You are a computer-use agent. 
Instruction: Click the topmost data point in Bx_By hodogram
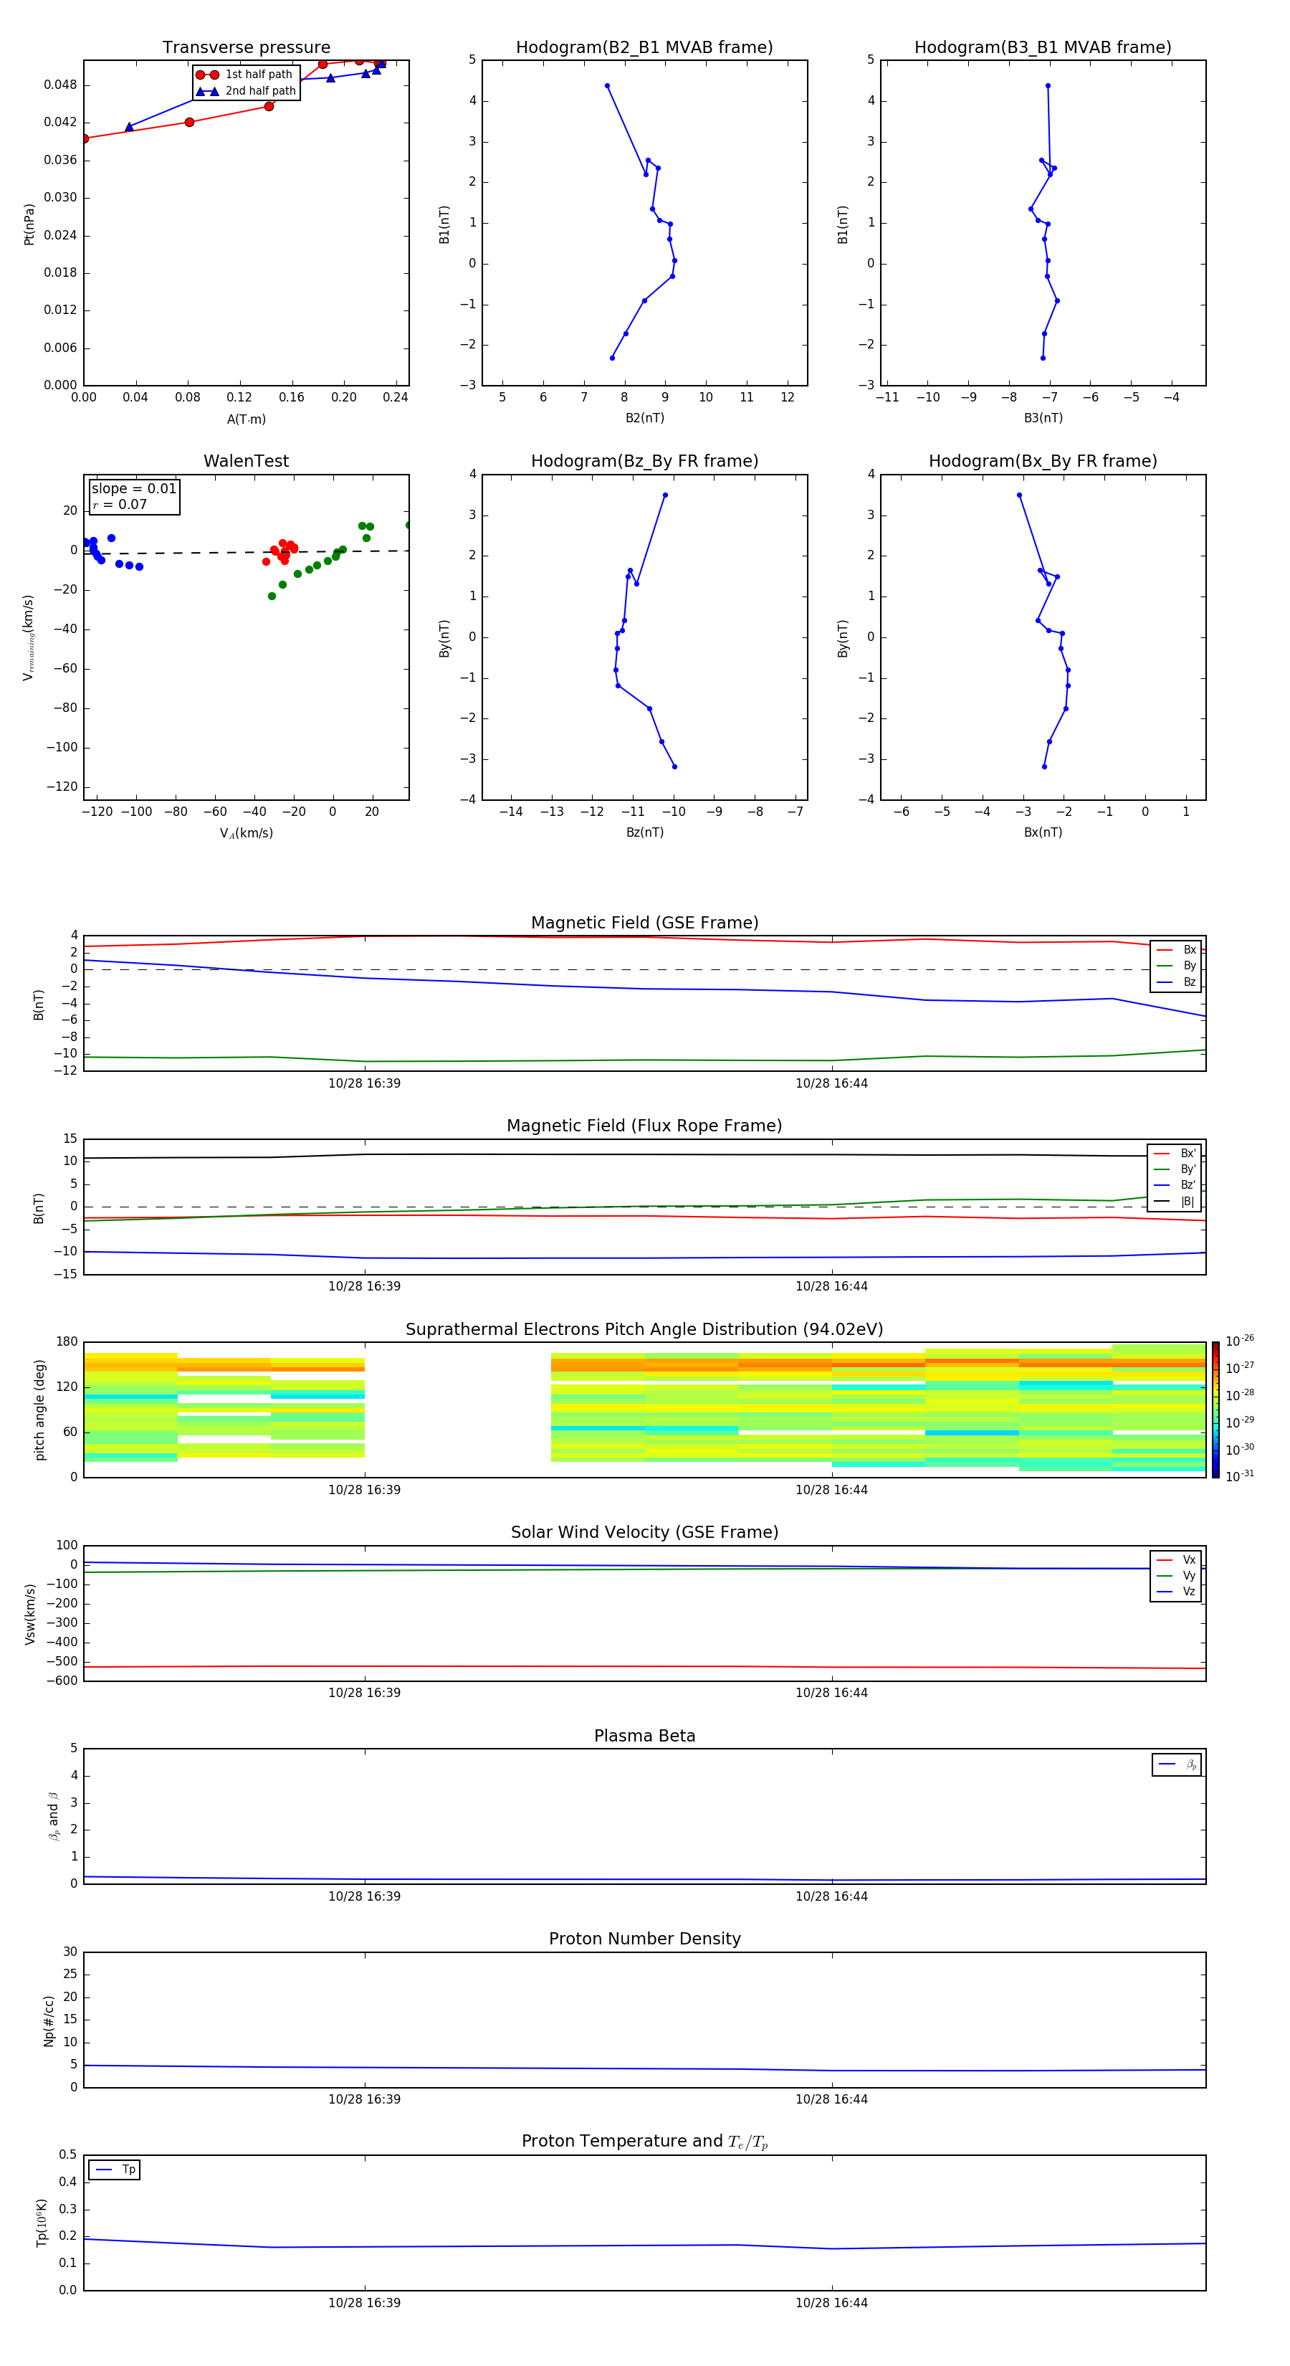1019,495
